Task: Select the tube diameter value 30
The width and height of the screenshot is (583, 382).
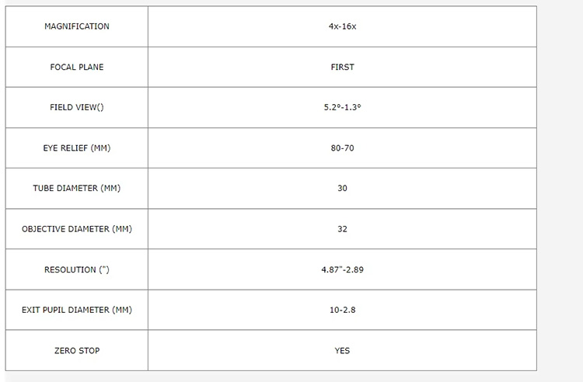Action: (342, 188)
